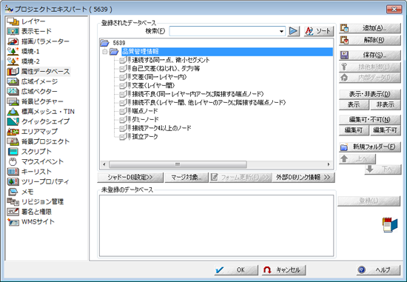Expand 外部DBリンク情報 >> panel
Screen dimensions: 407x282
point(303,178)
